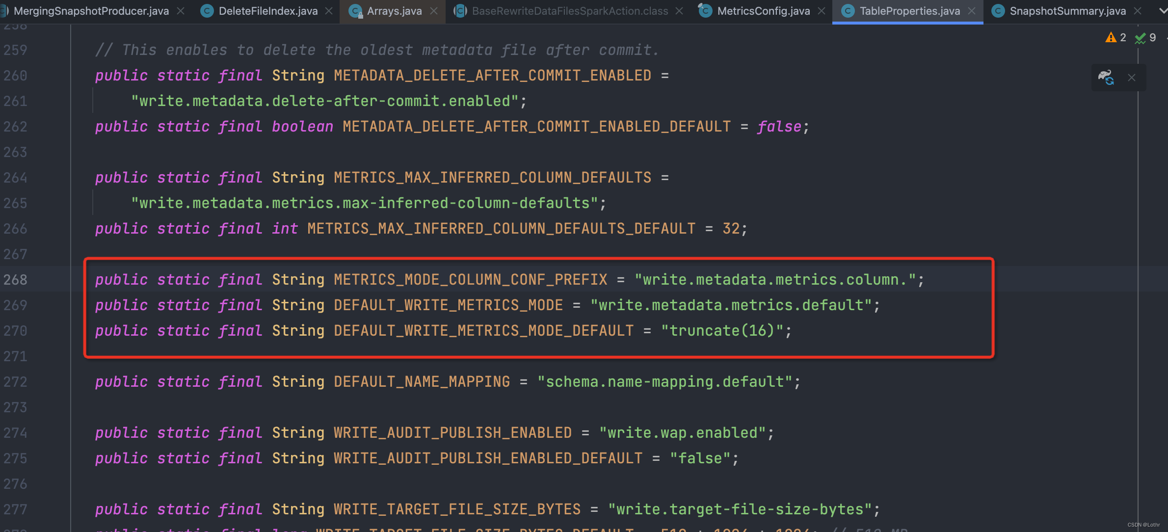This screenshot has width=1168, height=532.
Task: Click line number 268 in the gutter
Action: (16, 279)
